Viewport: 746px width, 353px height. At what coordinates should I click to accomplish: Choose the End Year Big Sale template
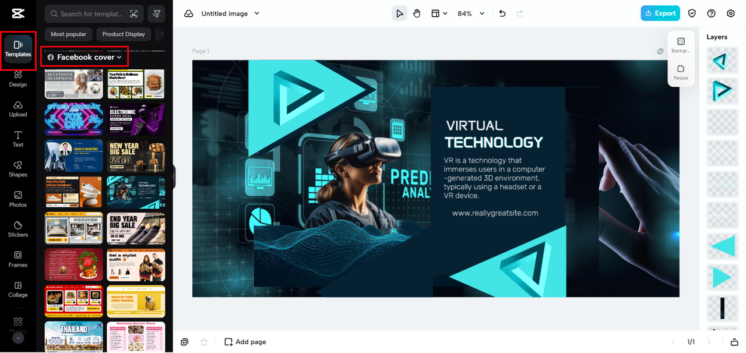pos(136,228)
